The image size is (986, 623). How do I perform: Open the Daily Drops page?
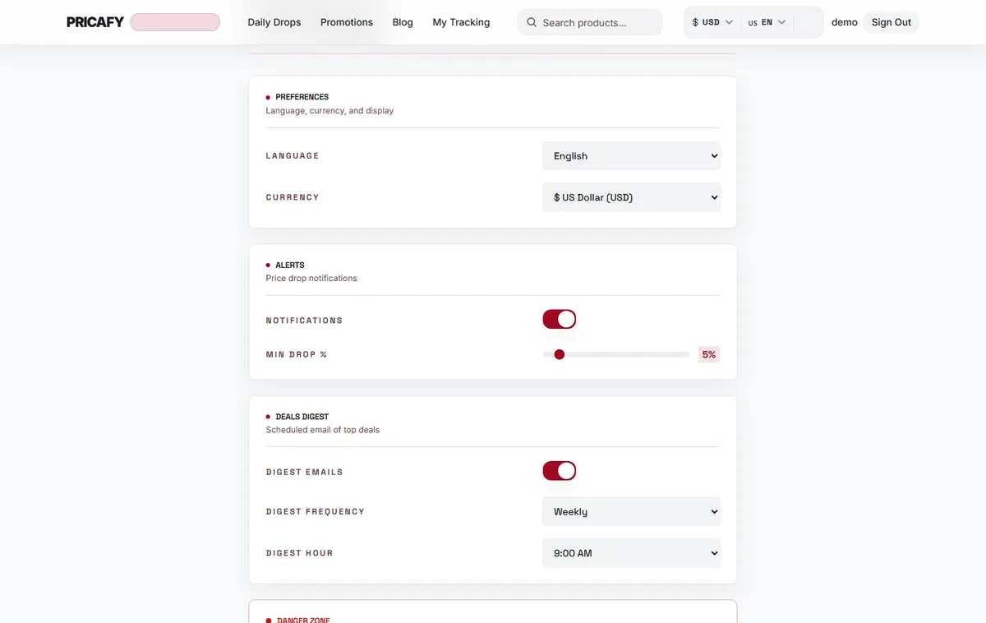274,22
